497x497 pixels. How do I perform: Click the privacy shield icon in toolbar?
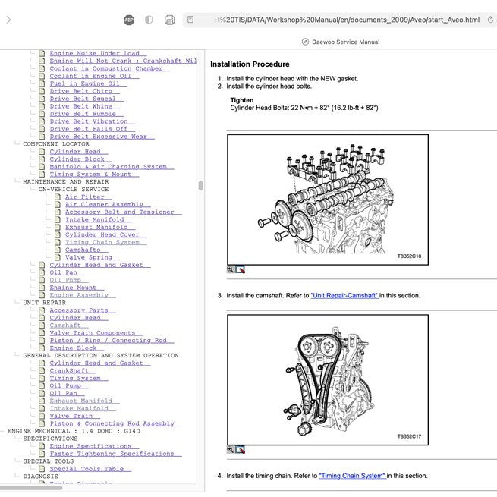point(149,20)
